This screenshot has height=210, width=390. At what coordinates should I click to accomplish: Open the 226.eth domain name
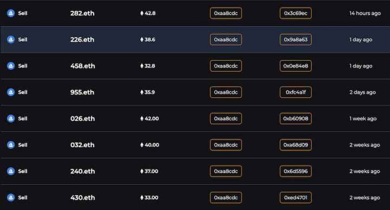coord(82,40)
